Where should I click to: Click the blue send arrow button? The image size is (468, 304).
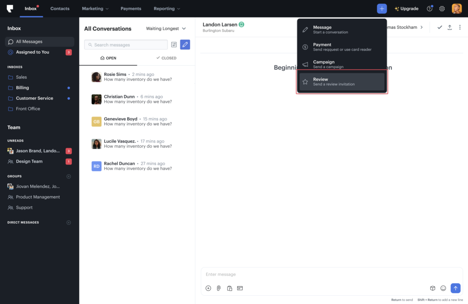(455, 288)
